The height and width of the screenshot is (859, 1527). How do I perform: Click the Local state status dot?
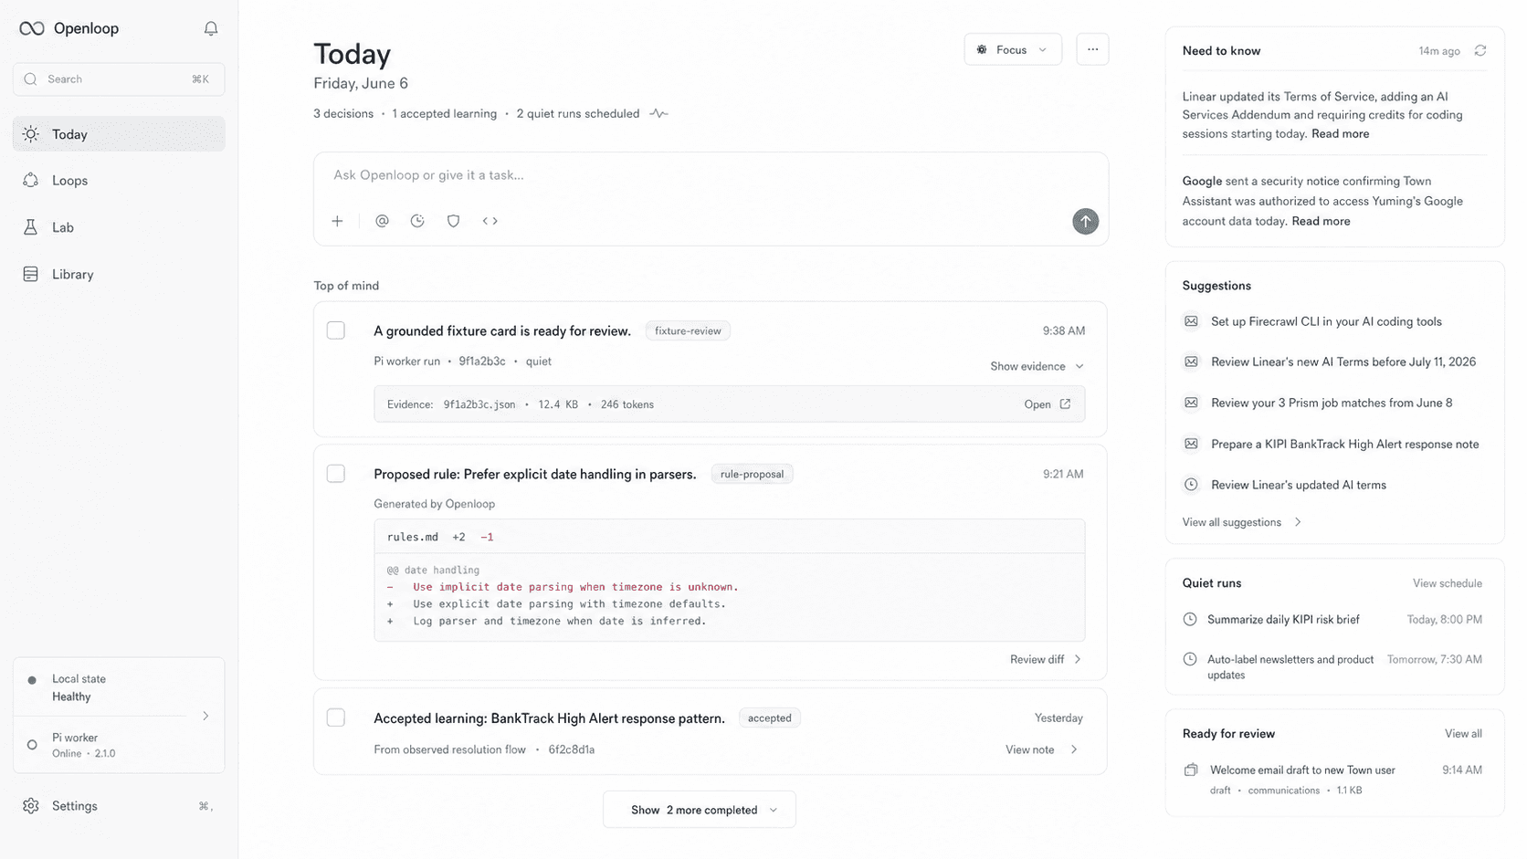[x=32, y=680]
